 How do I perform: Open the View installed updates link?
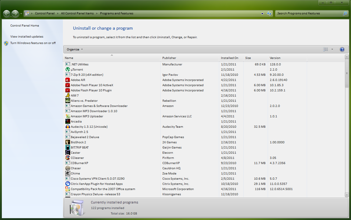(27, 37)
